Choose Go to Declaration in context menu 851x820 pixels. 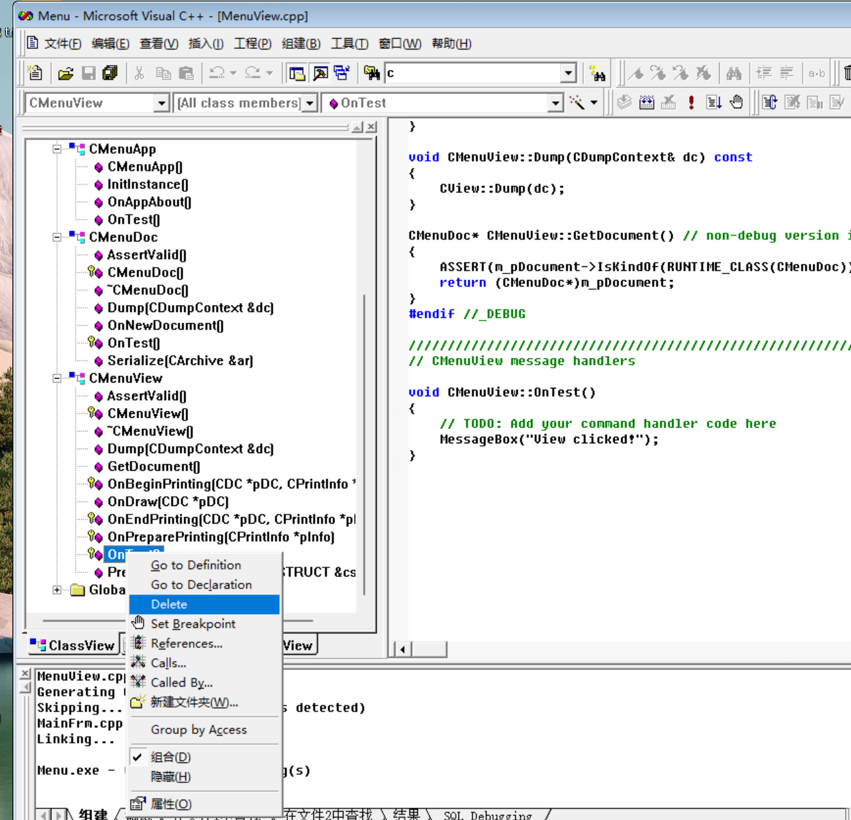point(204,585)
